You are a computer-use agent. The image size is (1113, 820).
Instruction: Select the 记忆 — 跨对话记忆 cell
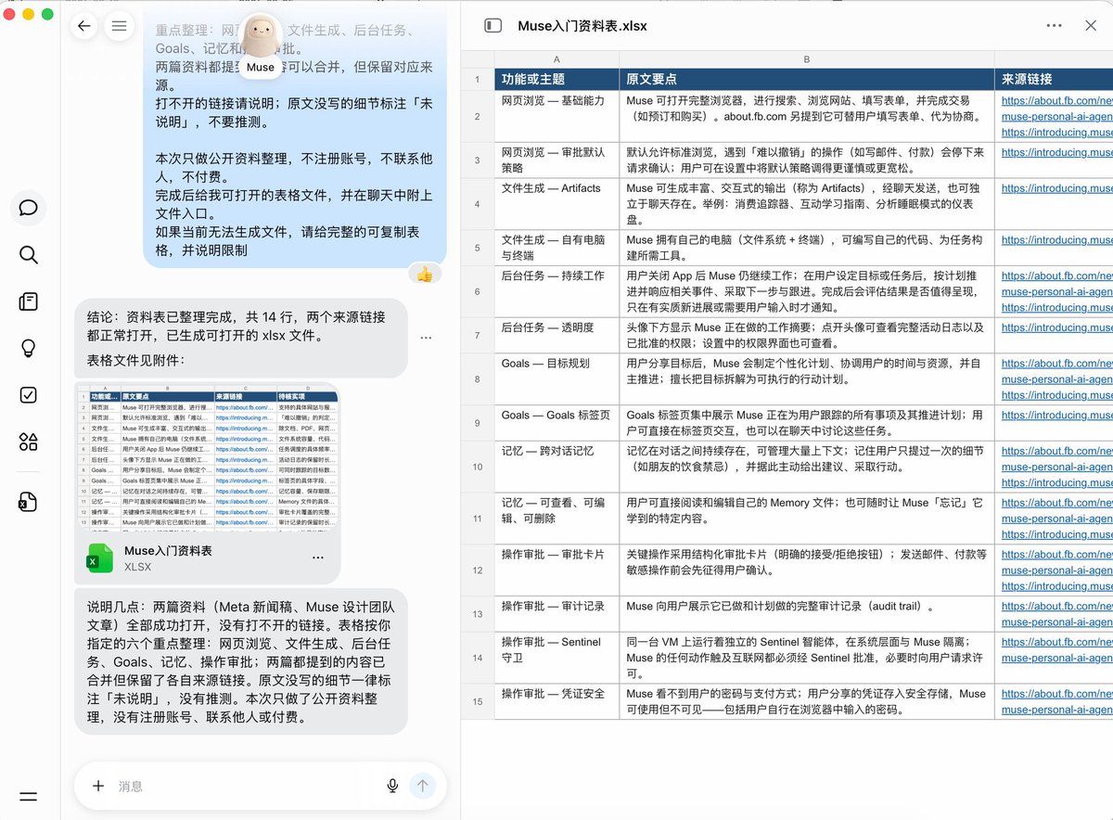556,467
